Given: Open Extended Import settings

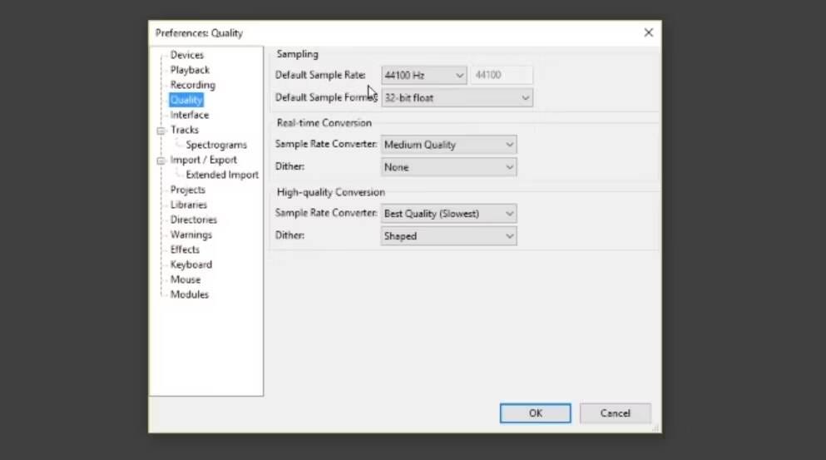Looking at the screenshot, I should 222,175.
